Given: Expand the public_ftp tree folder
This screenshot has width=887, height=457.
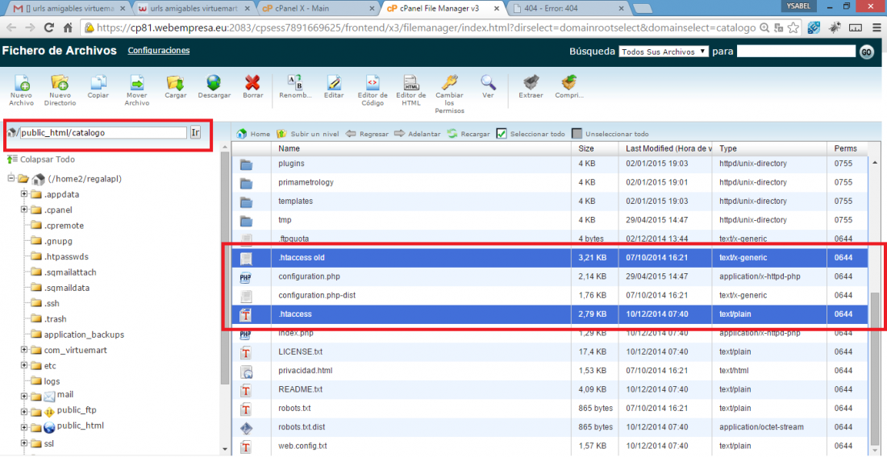Looking at the screenshot, I should [23, 410].
